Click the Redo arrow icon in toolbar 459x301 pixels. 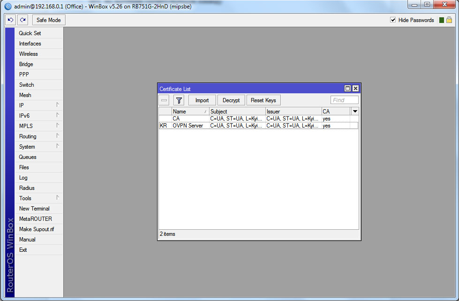pos(23,20)
